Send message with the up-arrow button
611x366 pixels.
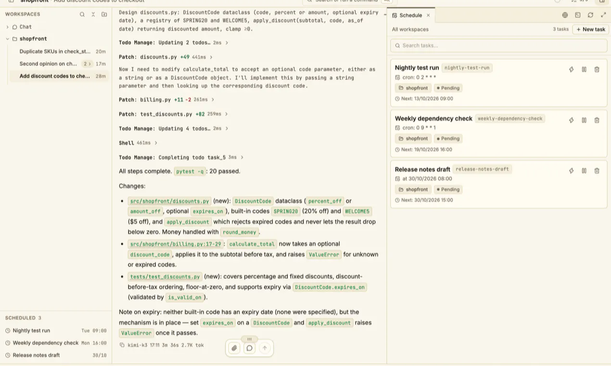[265, 348]
